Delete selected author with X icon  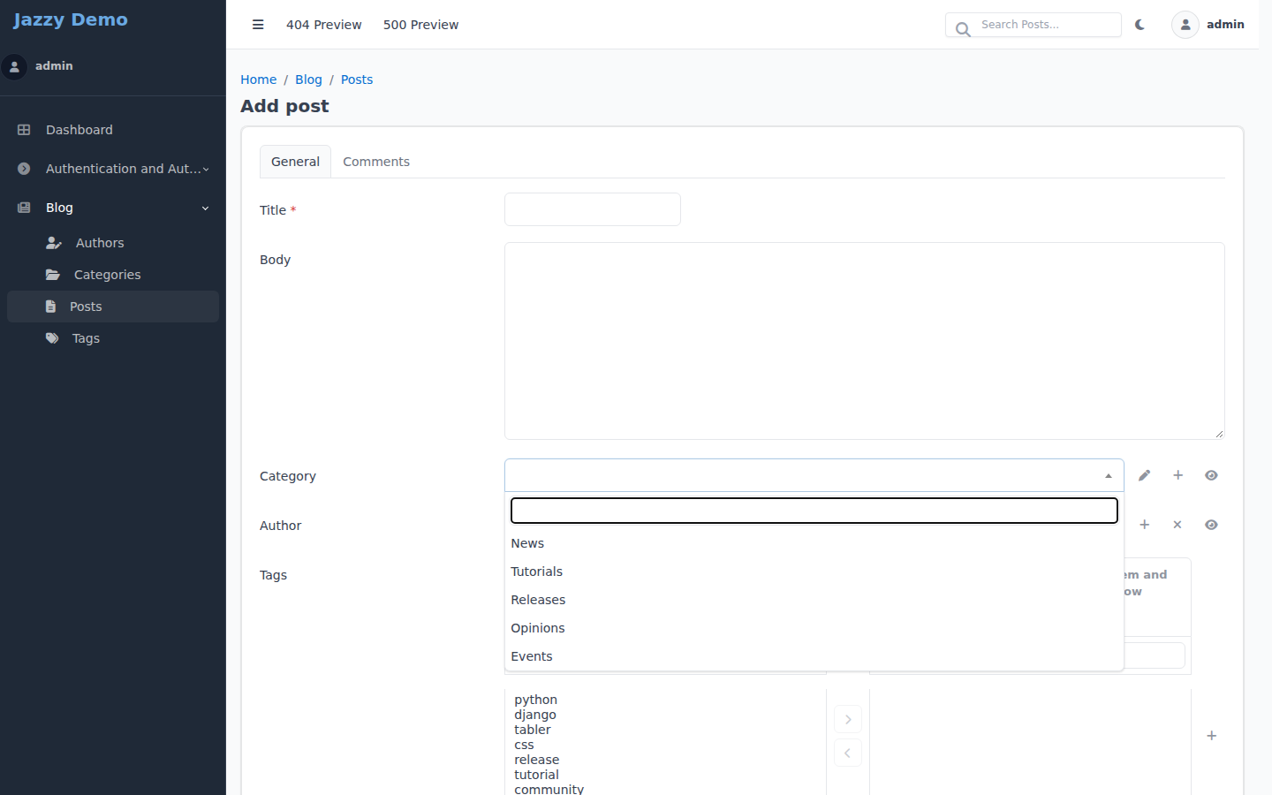(x=1177, y=525)
